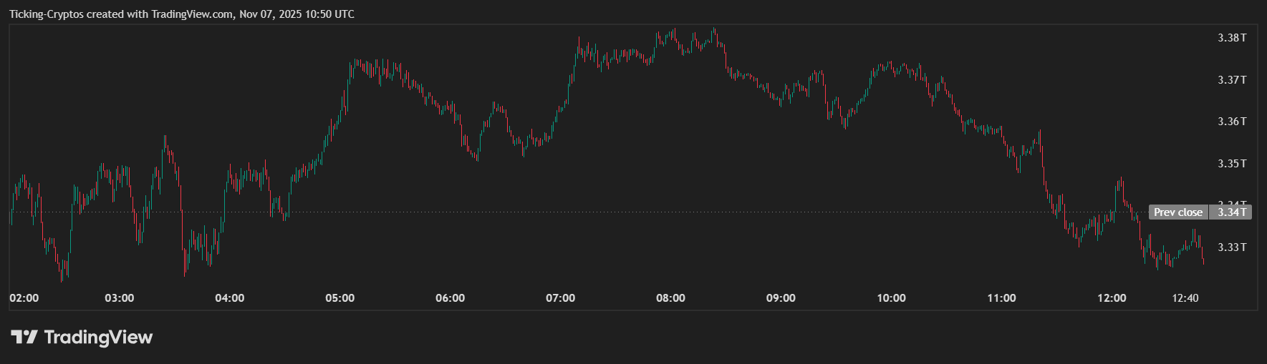This screenshot has width=1267, height=364.
Task: Click the 12:40 time axis label
Action: coord(1185,298)
